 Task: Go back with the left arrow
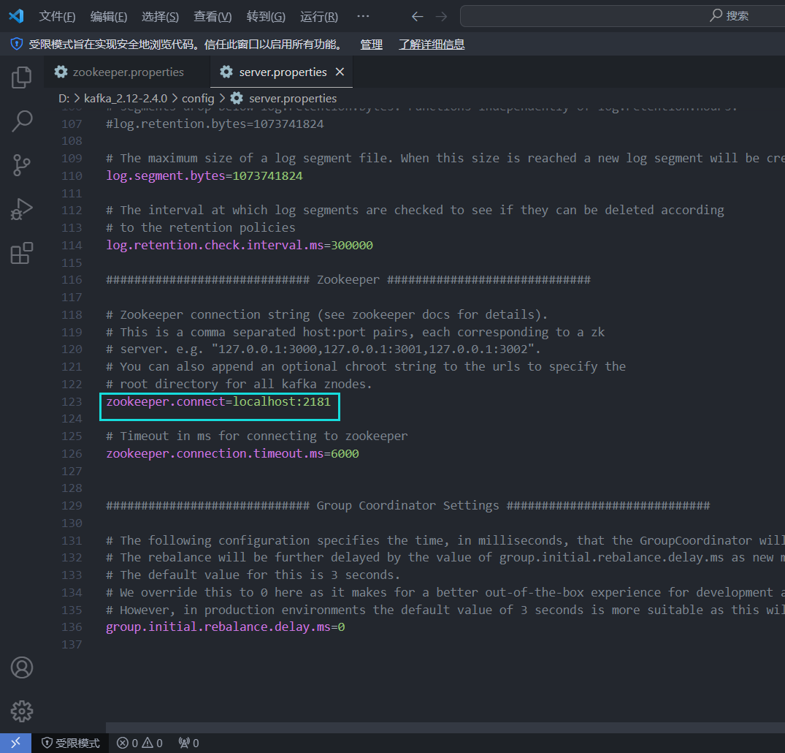coord(417,17)
